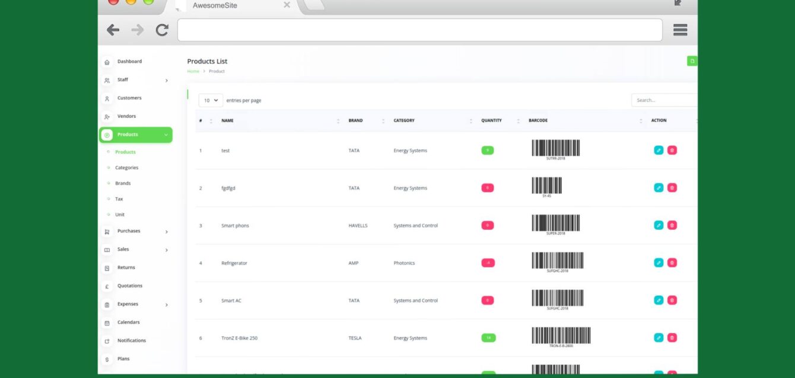Delete the TronZ E-Bike 250 product
795x378 pixels.
click(672, 338)
